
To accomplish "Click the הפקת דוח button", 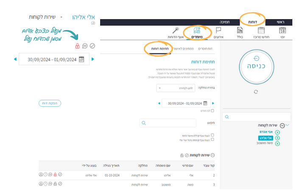I will point(50,103).
